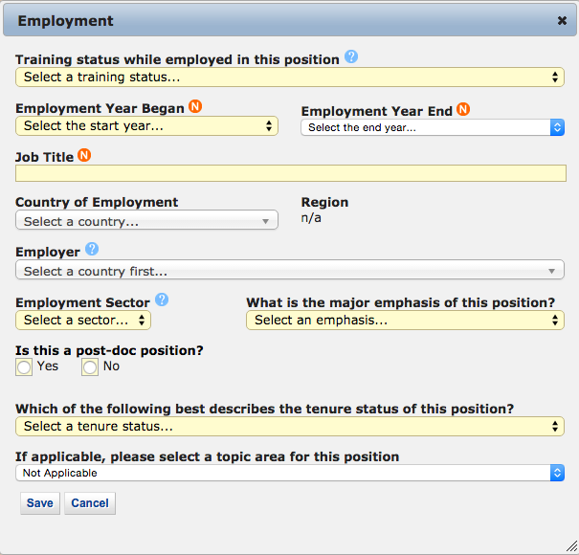Click the N icon beside Employment Year Began
Screen dimensions: 579x555
pyautogui.click(x=196, y=106)
